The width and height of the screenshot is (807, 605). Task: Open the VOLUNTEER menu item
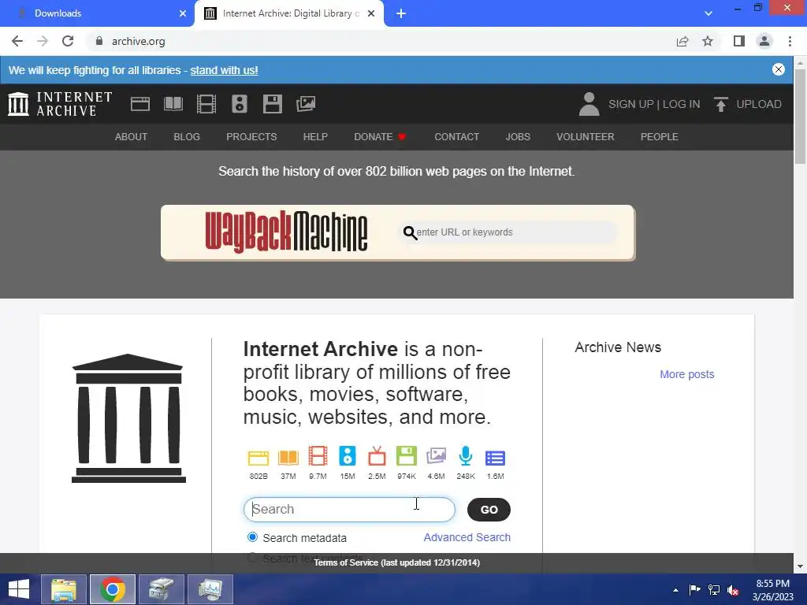pos(586,137)
